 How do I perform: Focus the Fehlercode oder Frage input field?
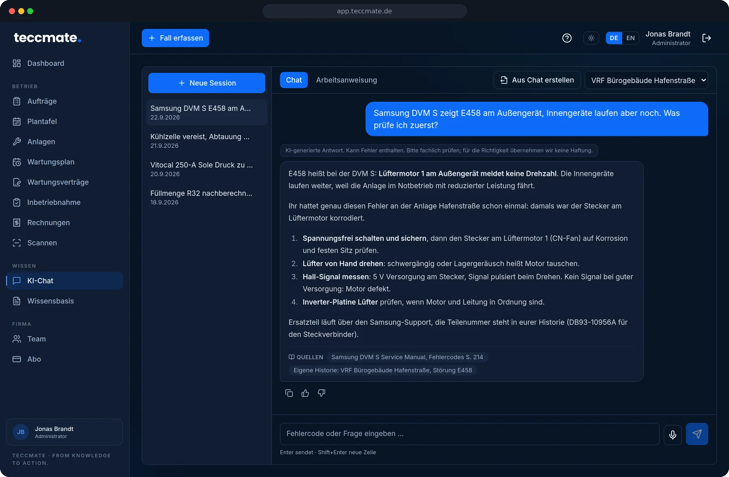point(470,434)
